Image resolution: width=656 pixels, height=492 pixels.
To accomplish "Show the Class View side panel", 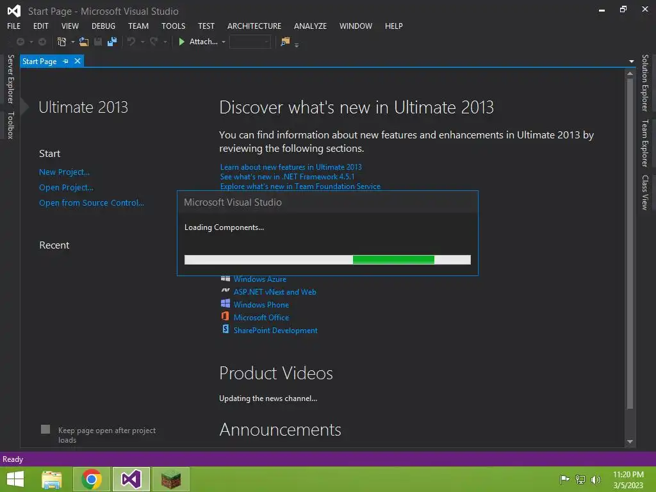I will point(645,192).
